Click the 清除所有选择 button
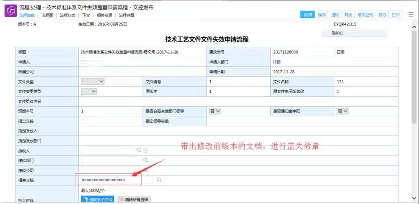Screen dimensions: 419x204 click(134, 199)
